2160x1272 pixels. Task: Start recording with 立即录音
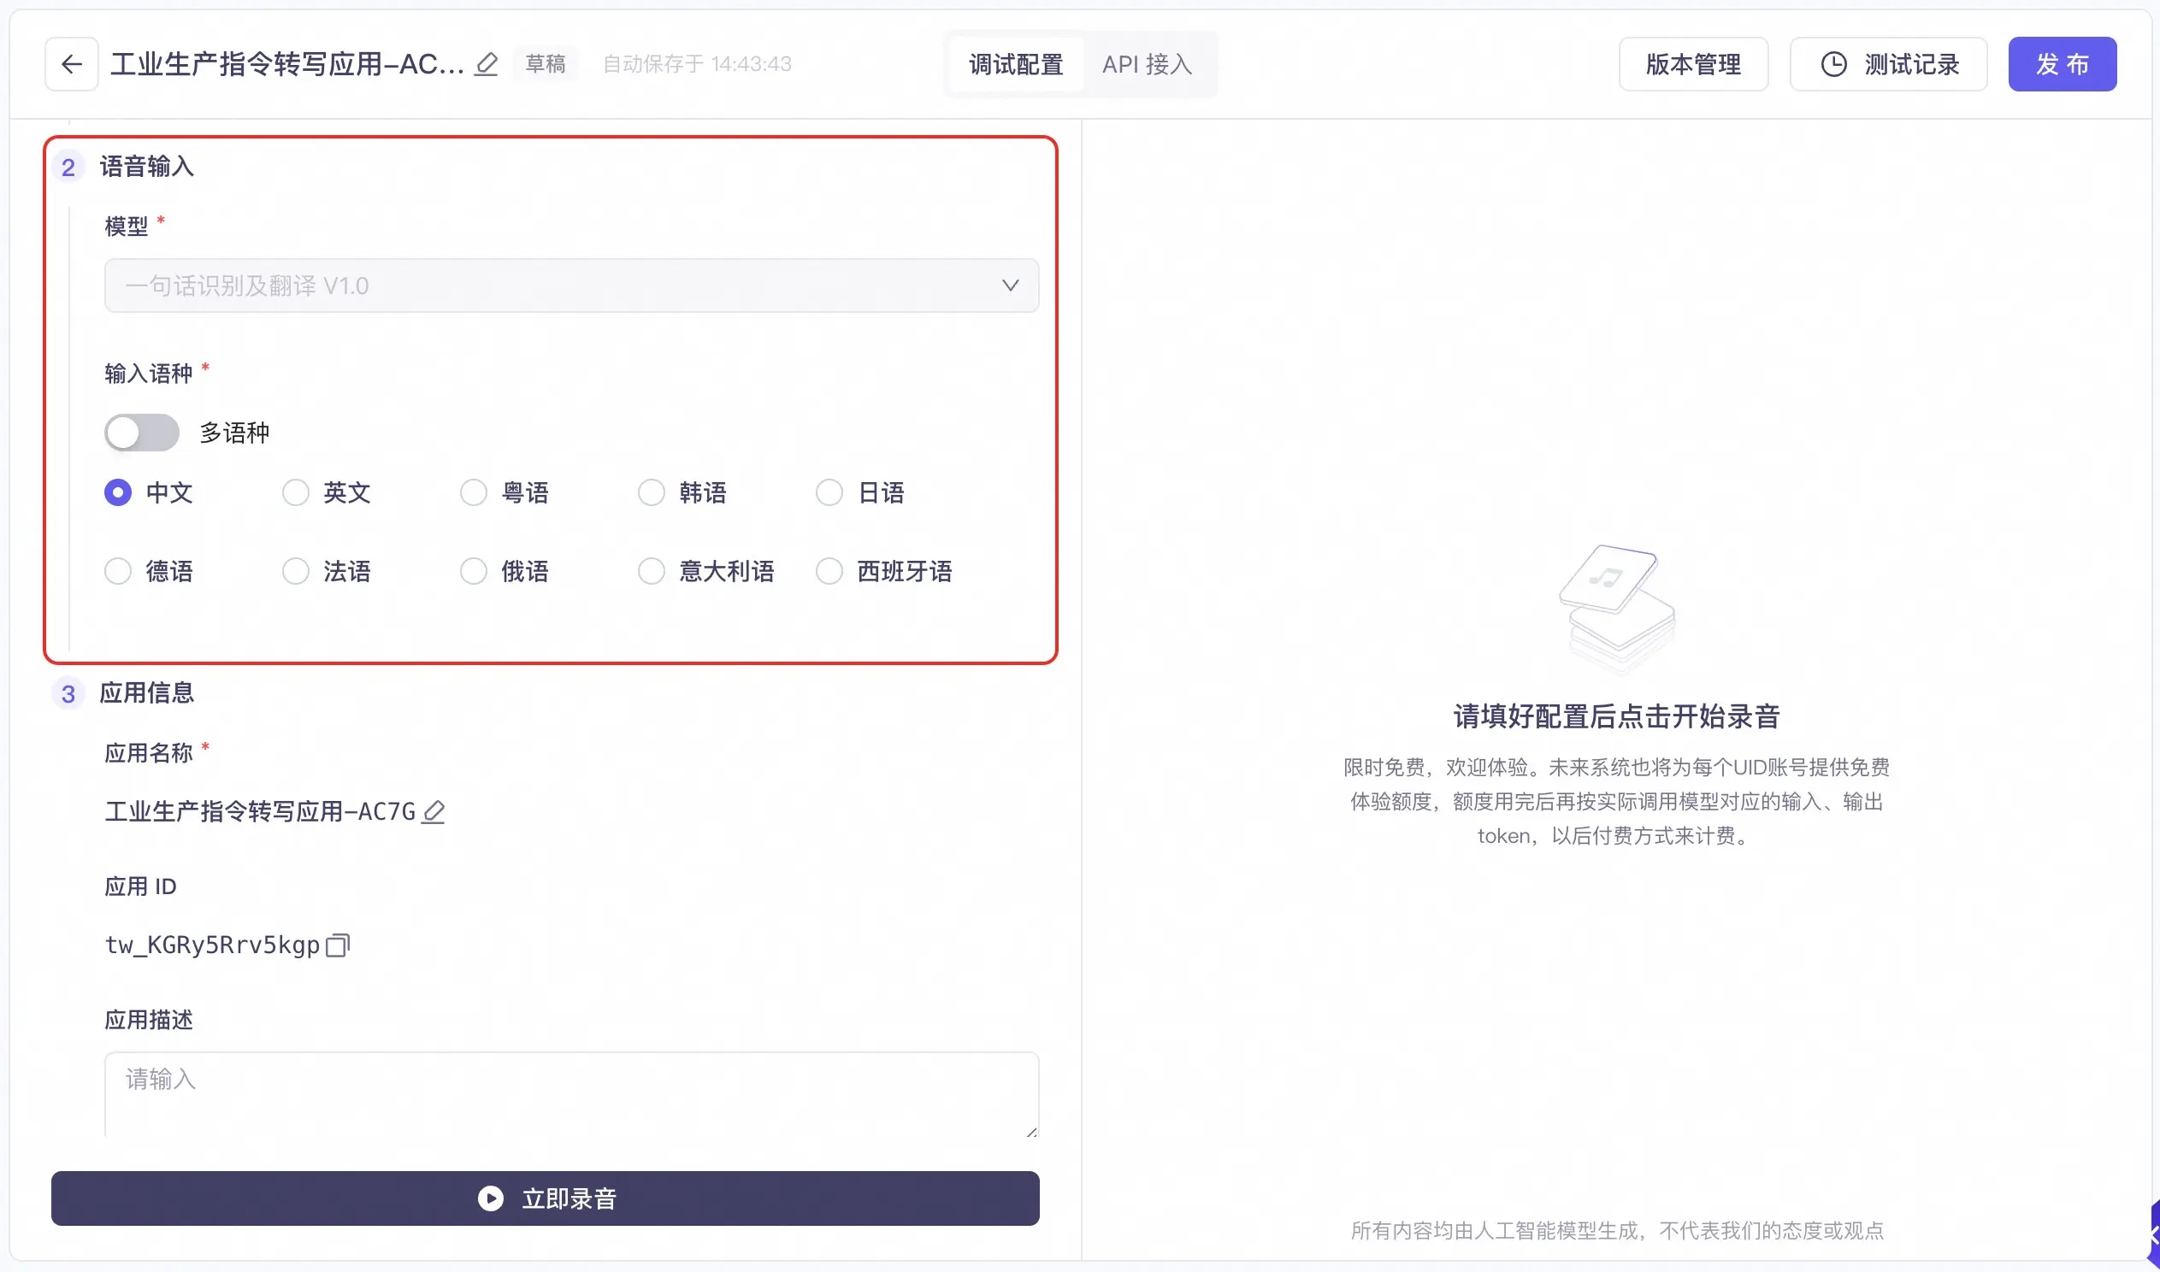click(546, 1198)
